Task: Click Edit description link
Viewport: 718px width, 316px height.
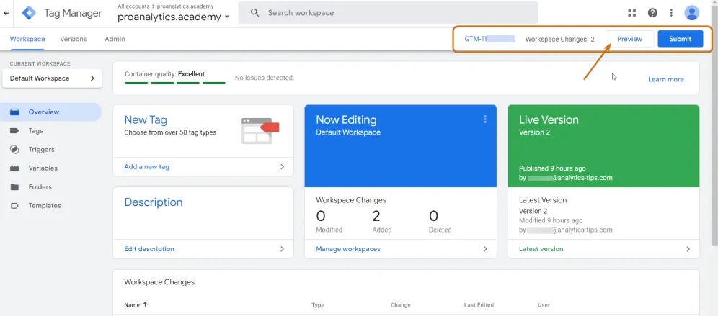Action: coord(149,249)
